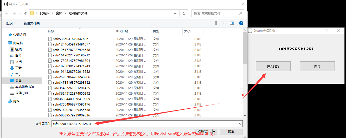Image resolution: width=346 pixels, height=138 pixels.
Task: Click 此电脑 in the address bar path
Action: [x=45, y=13]
